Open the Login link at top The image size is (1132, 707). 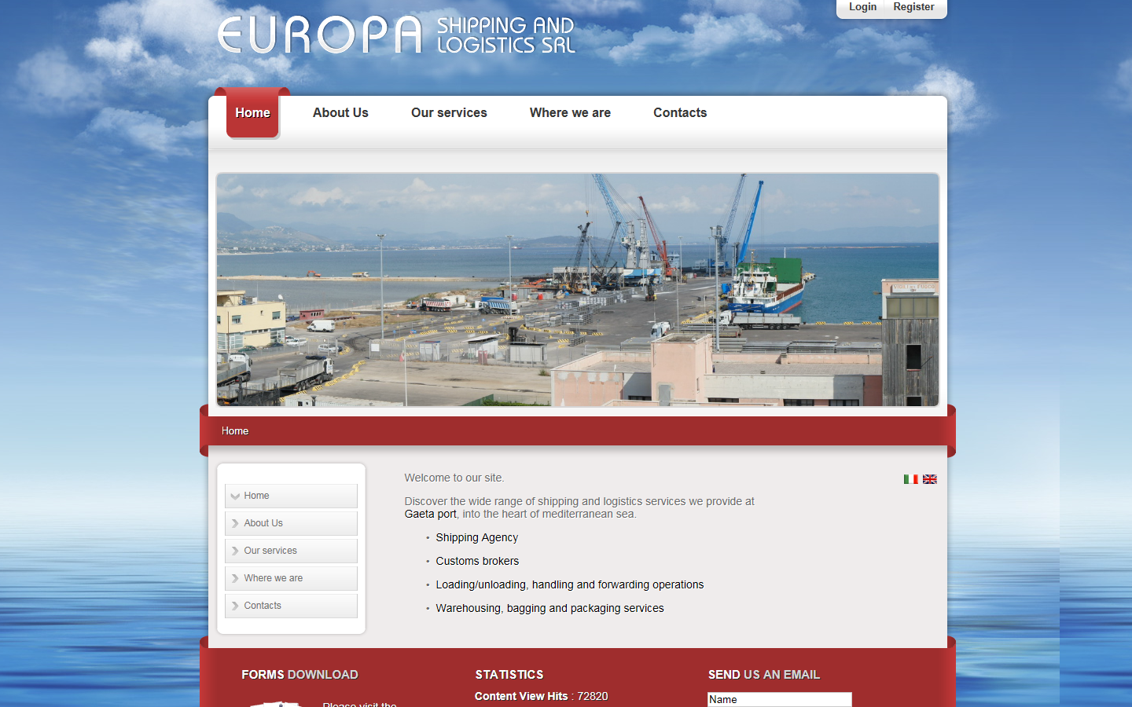point(862,7)
